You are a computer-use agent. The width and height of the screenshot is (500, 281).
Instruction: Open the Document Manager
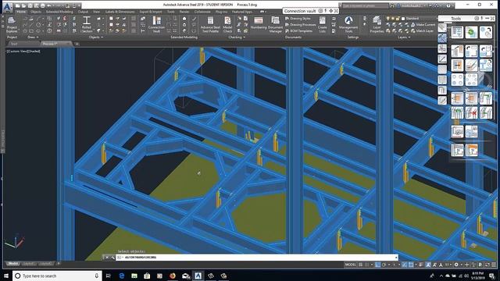(x=275, y=25)
